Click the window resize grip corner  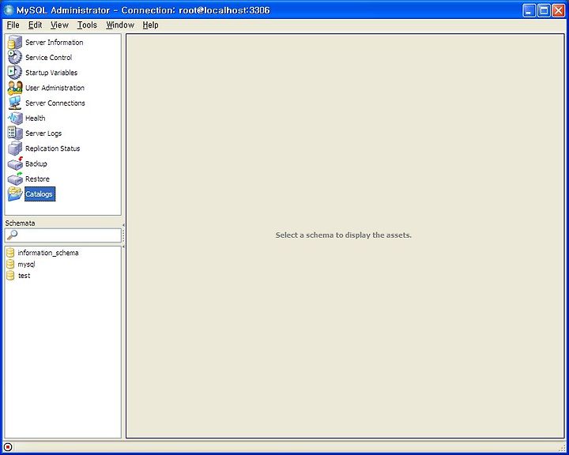point(562,448)
